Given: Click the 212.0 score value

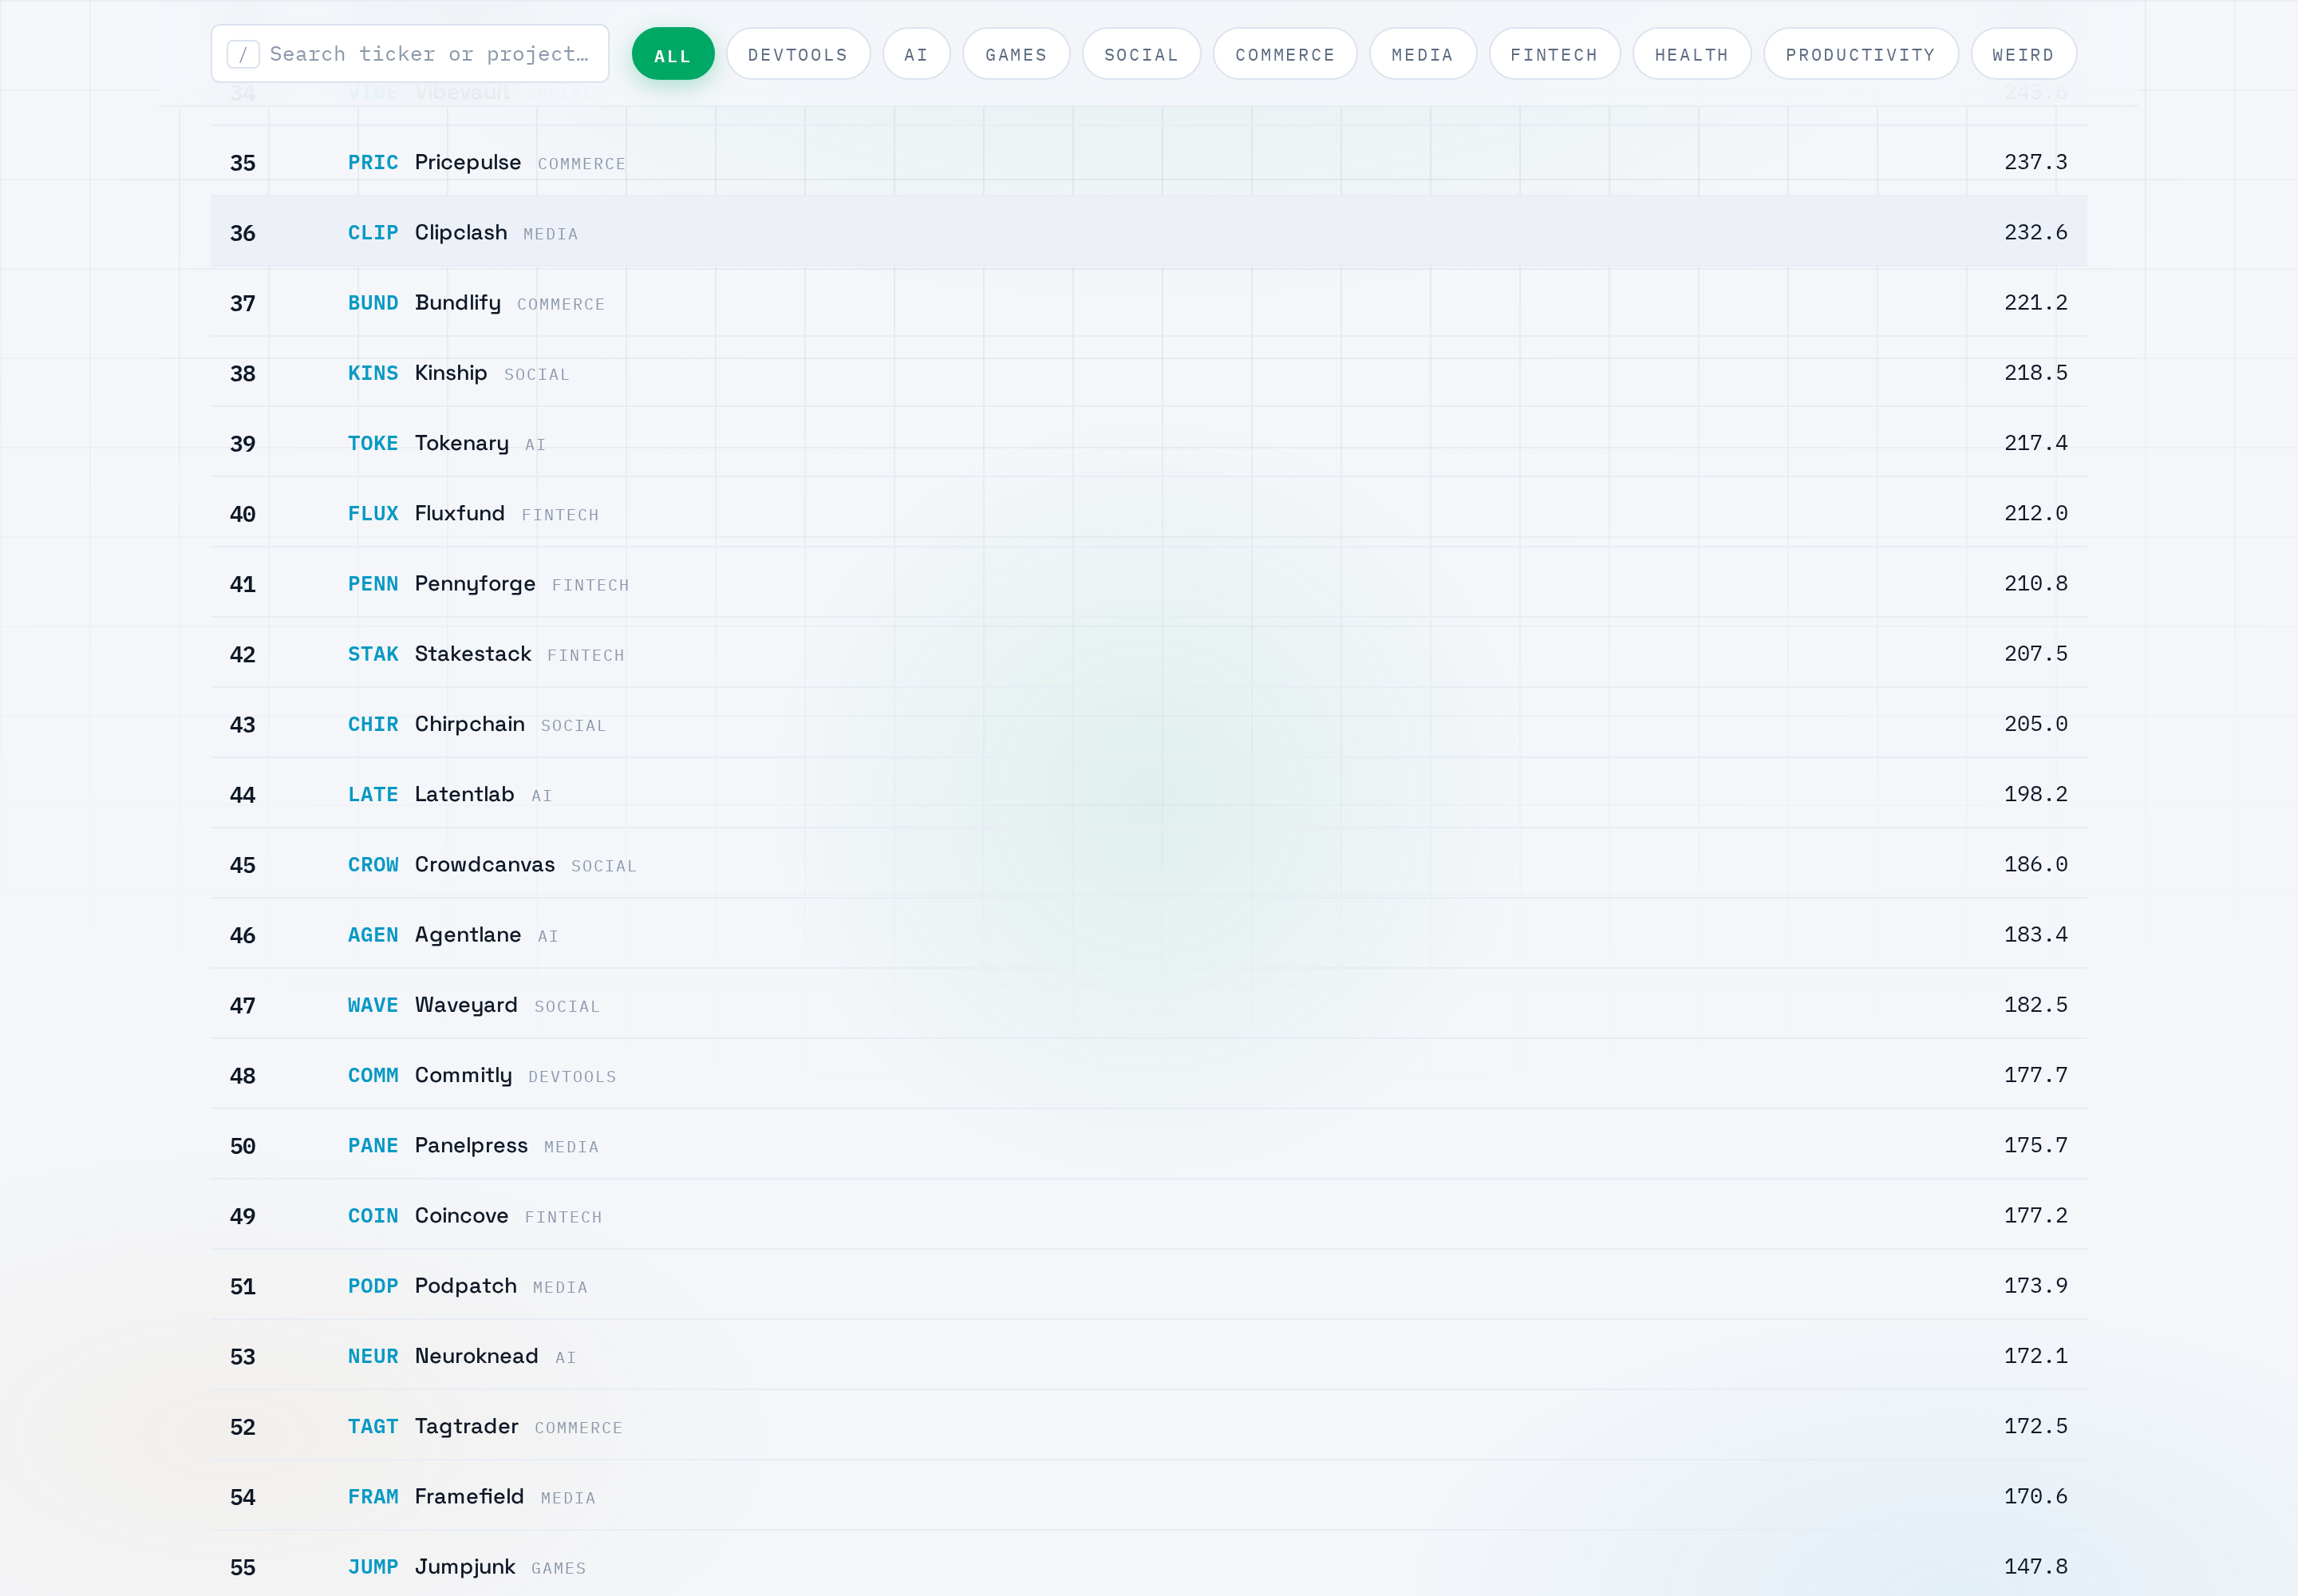Looking at the screenshot, I should (x=2035, y=513).
